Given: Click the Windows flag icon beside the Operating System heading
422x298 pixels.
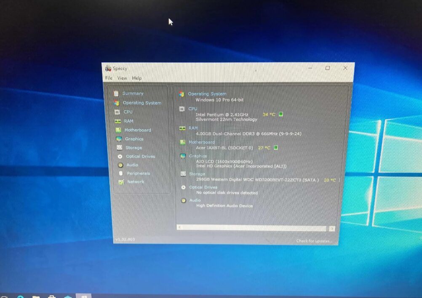Looking at the screenshot, I should click(x=182, y=94).
